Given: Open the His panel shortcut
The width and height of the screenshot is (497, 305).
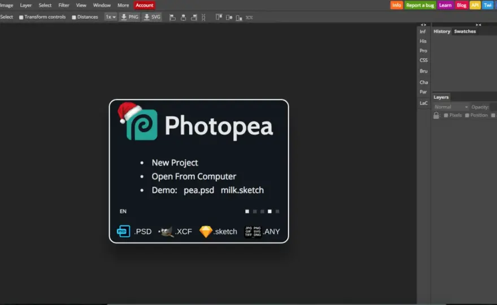Looking at the screenshot, I should click(x=423, y=41).
